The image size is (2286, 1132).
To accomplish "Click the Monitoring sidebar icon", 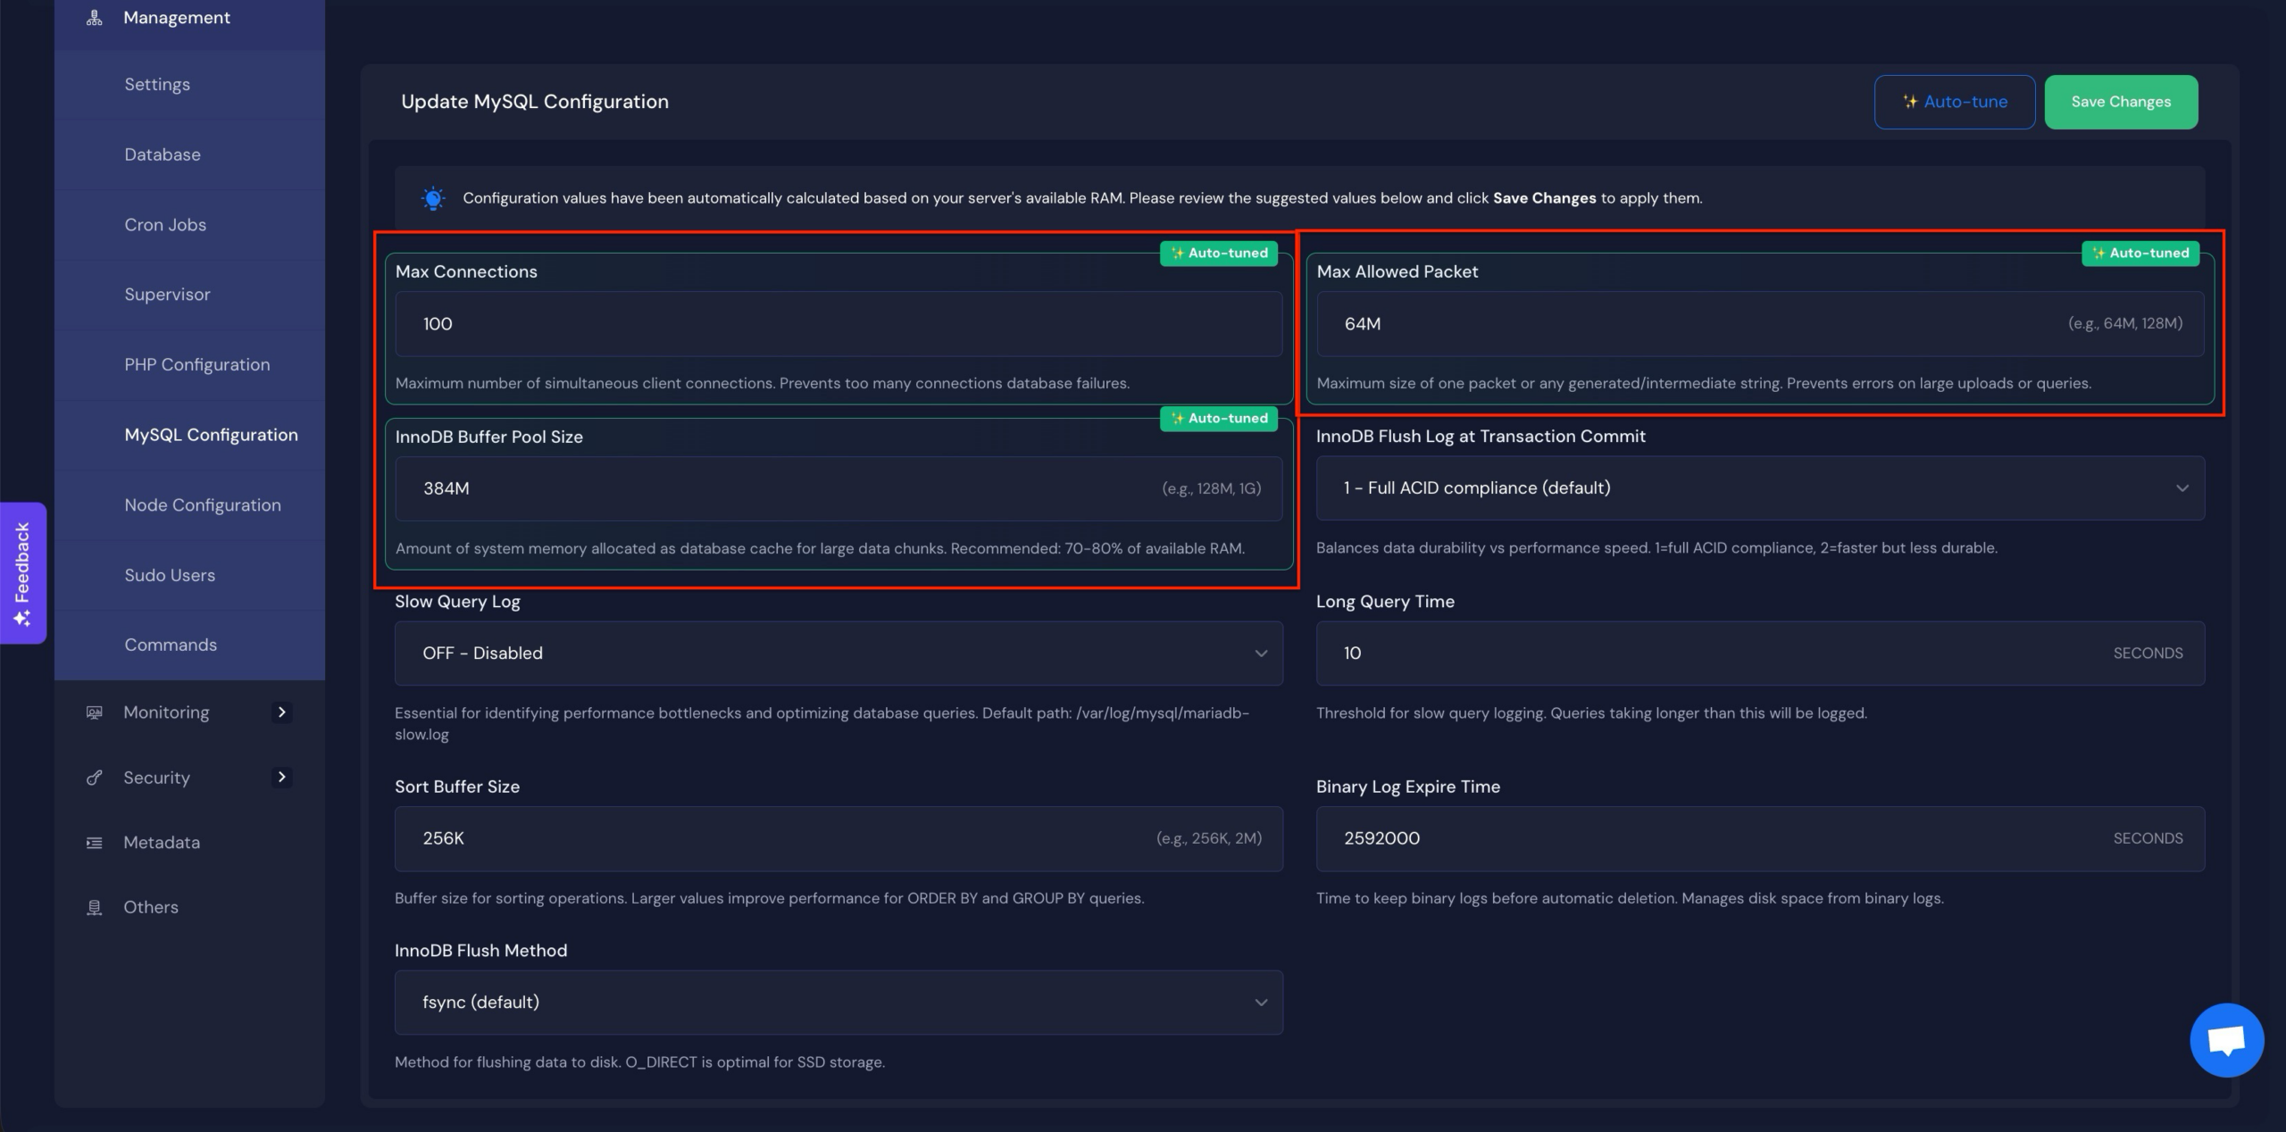I will pyautogui.click(x=94, y=712).
